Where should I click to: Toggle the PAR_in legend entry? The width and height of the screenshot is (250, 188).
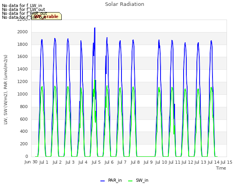click(111, 181)
